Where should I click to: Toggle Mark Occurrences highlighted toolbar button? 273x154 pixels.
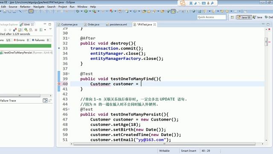pos(173,12)
